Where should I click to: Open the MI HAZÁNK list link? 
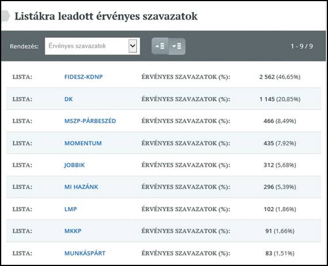click(81, 187)
